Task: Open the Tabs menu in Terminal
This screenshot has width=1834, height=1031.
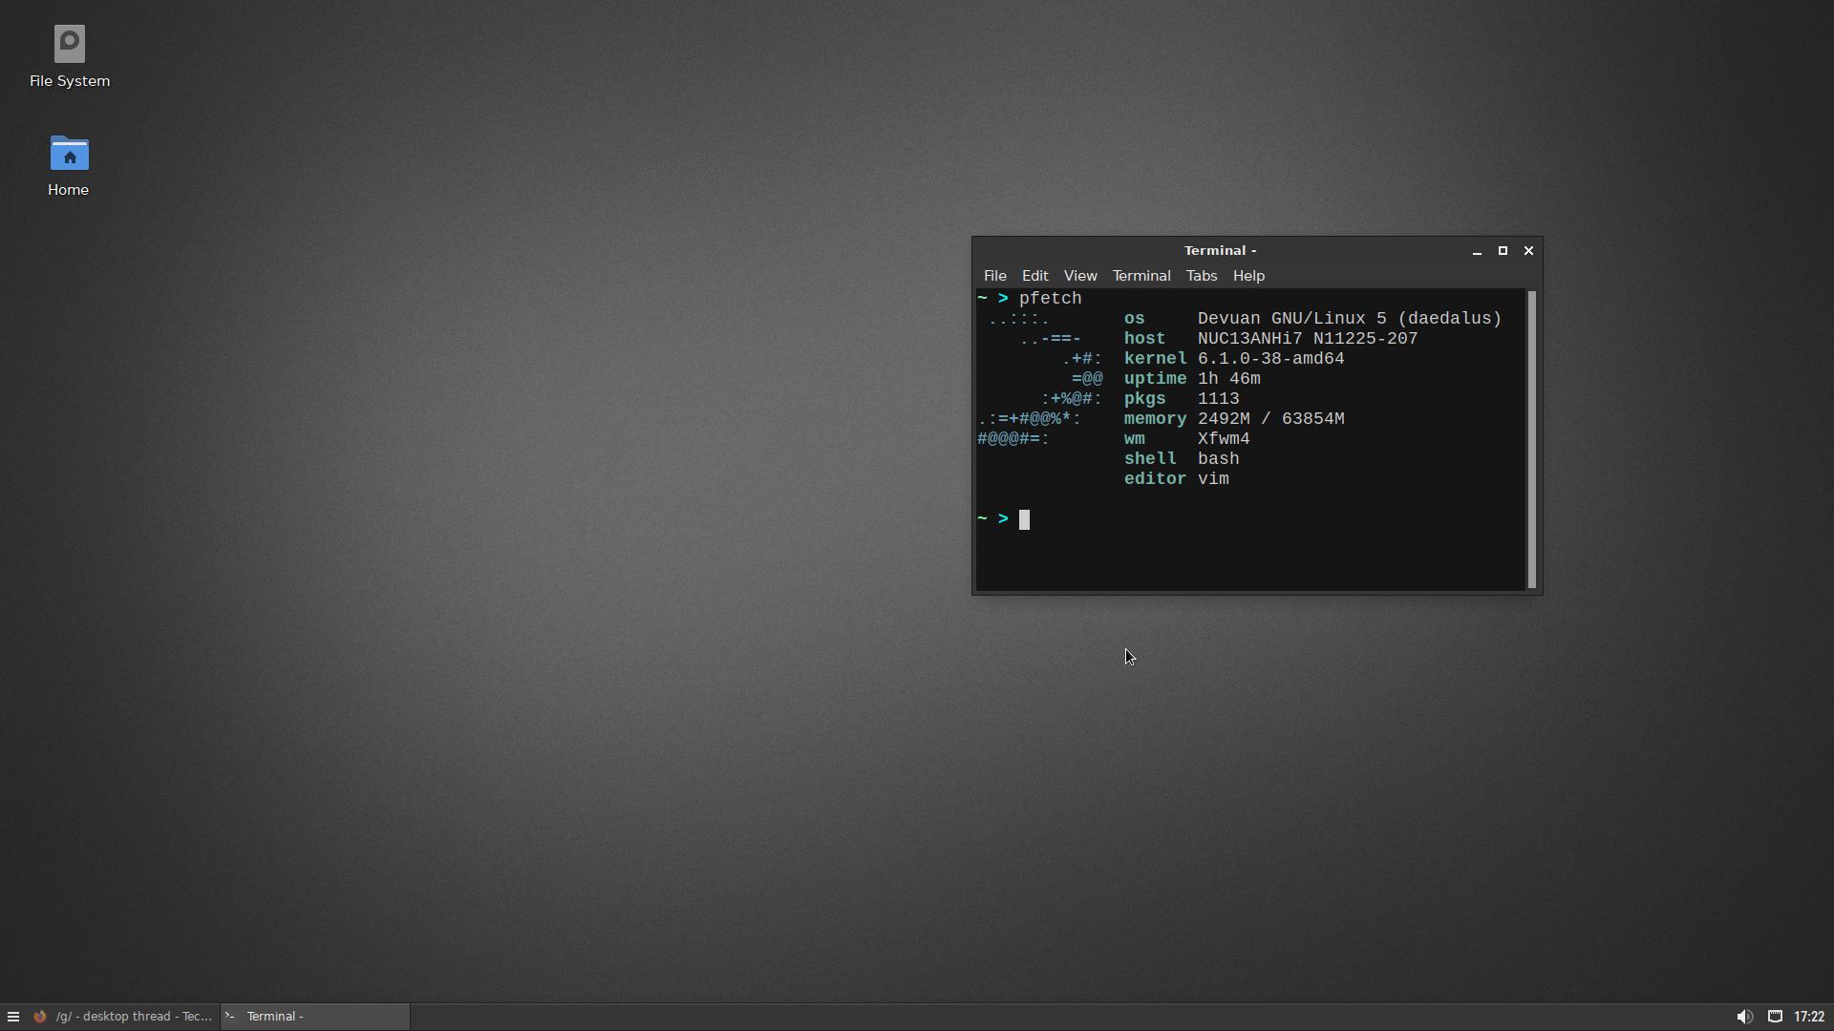Action: [1201, 276]
